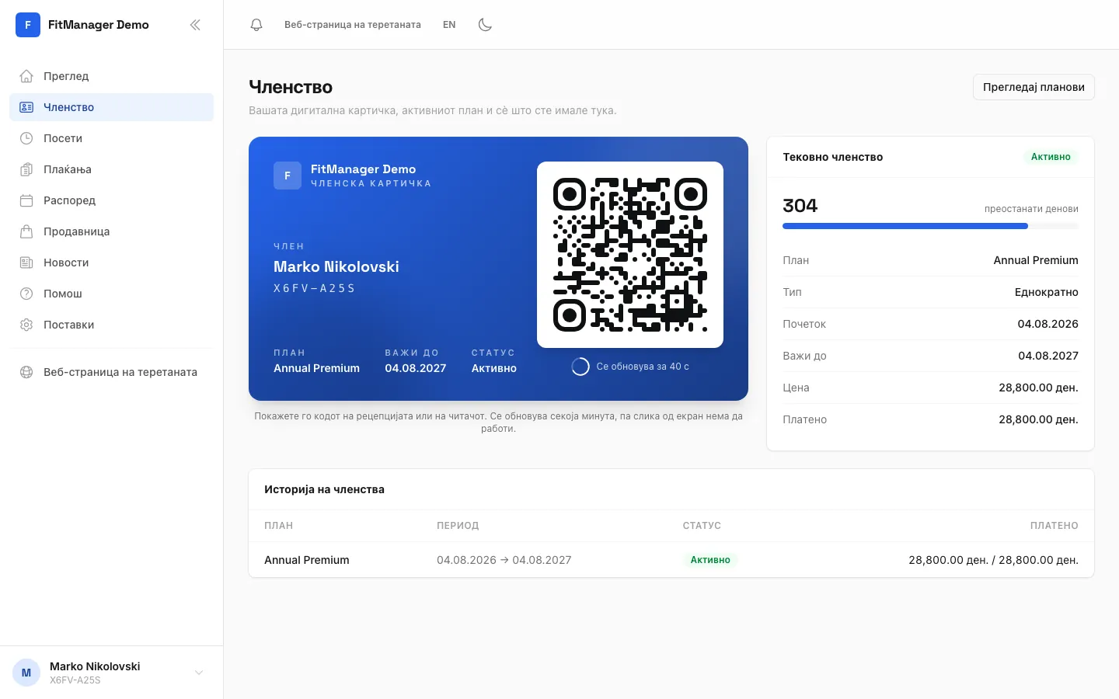This screenshot has width=1119, height=699.
Task: Open notifications bell icon
Action: (256, 25)
